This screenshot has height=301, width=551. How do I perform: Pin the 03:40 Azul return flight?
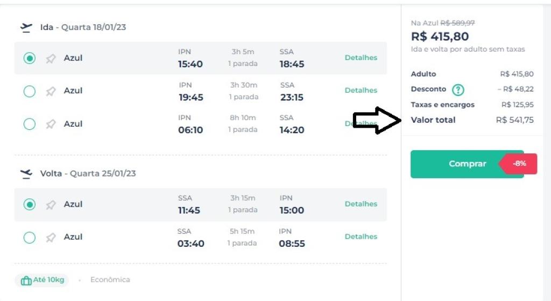51,238
